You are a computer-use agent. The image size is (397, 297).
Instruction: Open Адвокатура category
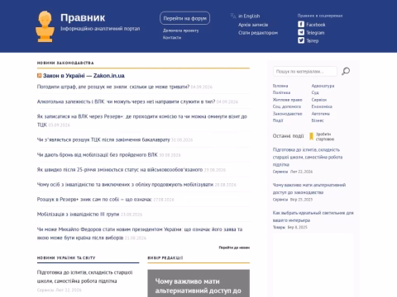click(323, 86)
